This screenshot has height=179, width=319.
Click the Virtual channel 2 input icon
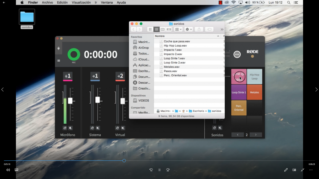click(120, 76)
